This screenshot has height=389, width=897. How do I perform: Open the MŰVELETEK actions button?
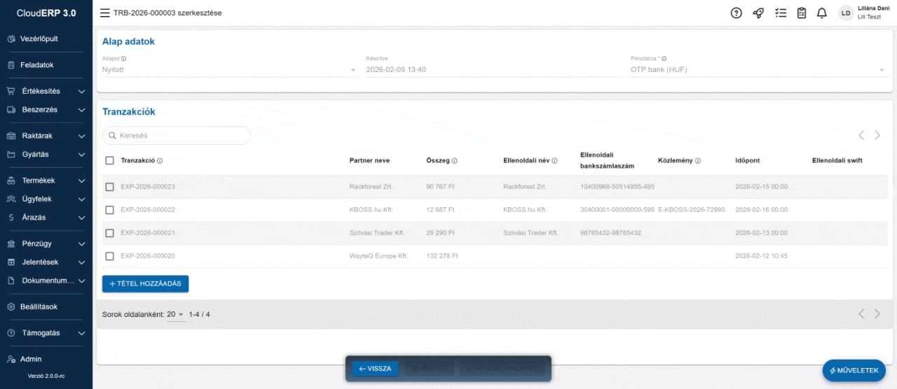[854, 370]
